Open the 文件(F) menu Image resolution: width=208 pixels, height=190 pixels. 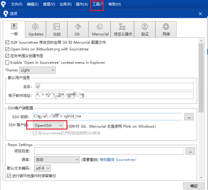click(17, 4)
